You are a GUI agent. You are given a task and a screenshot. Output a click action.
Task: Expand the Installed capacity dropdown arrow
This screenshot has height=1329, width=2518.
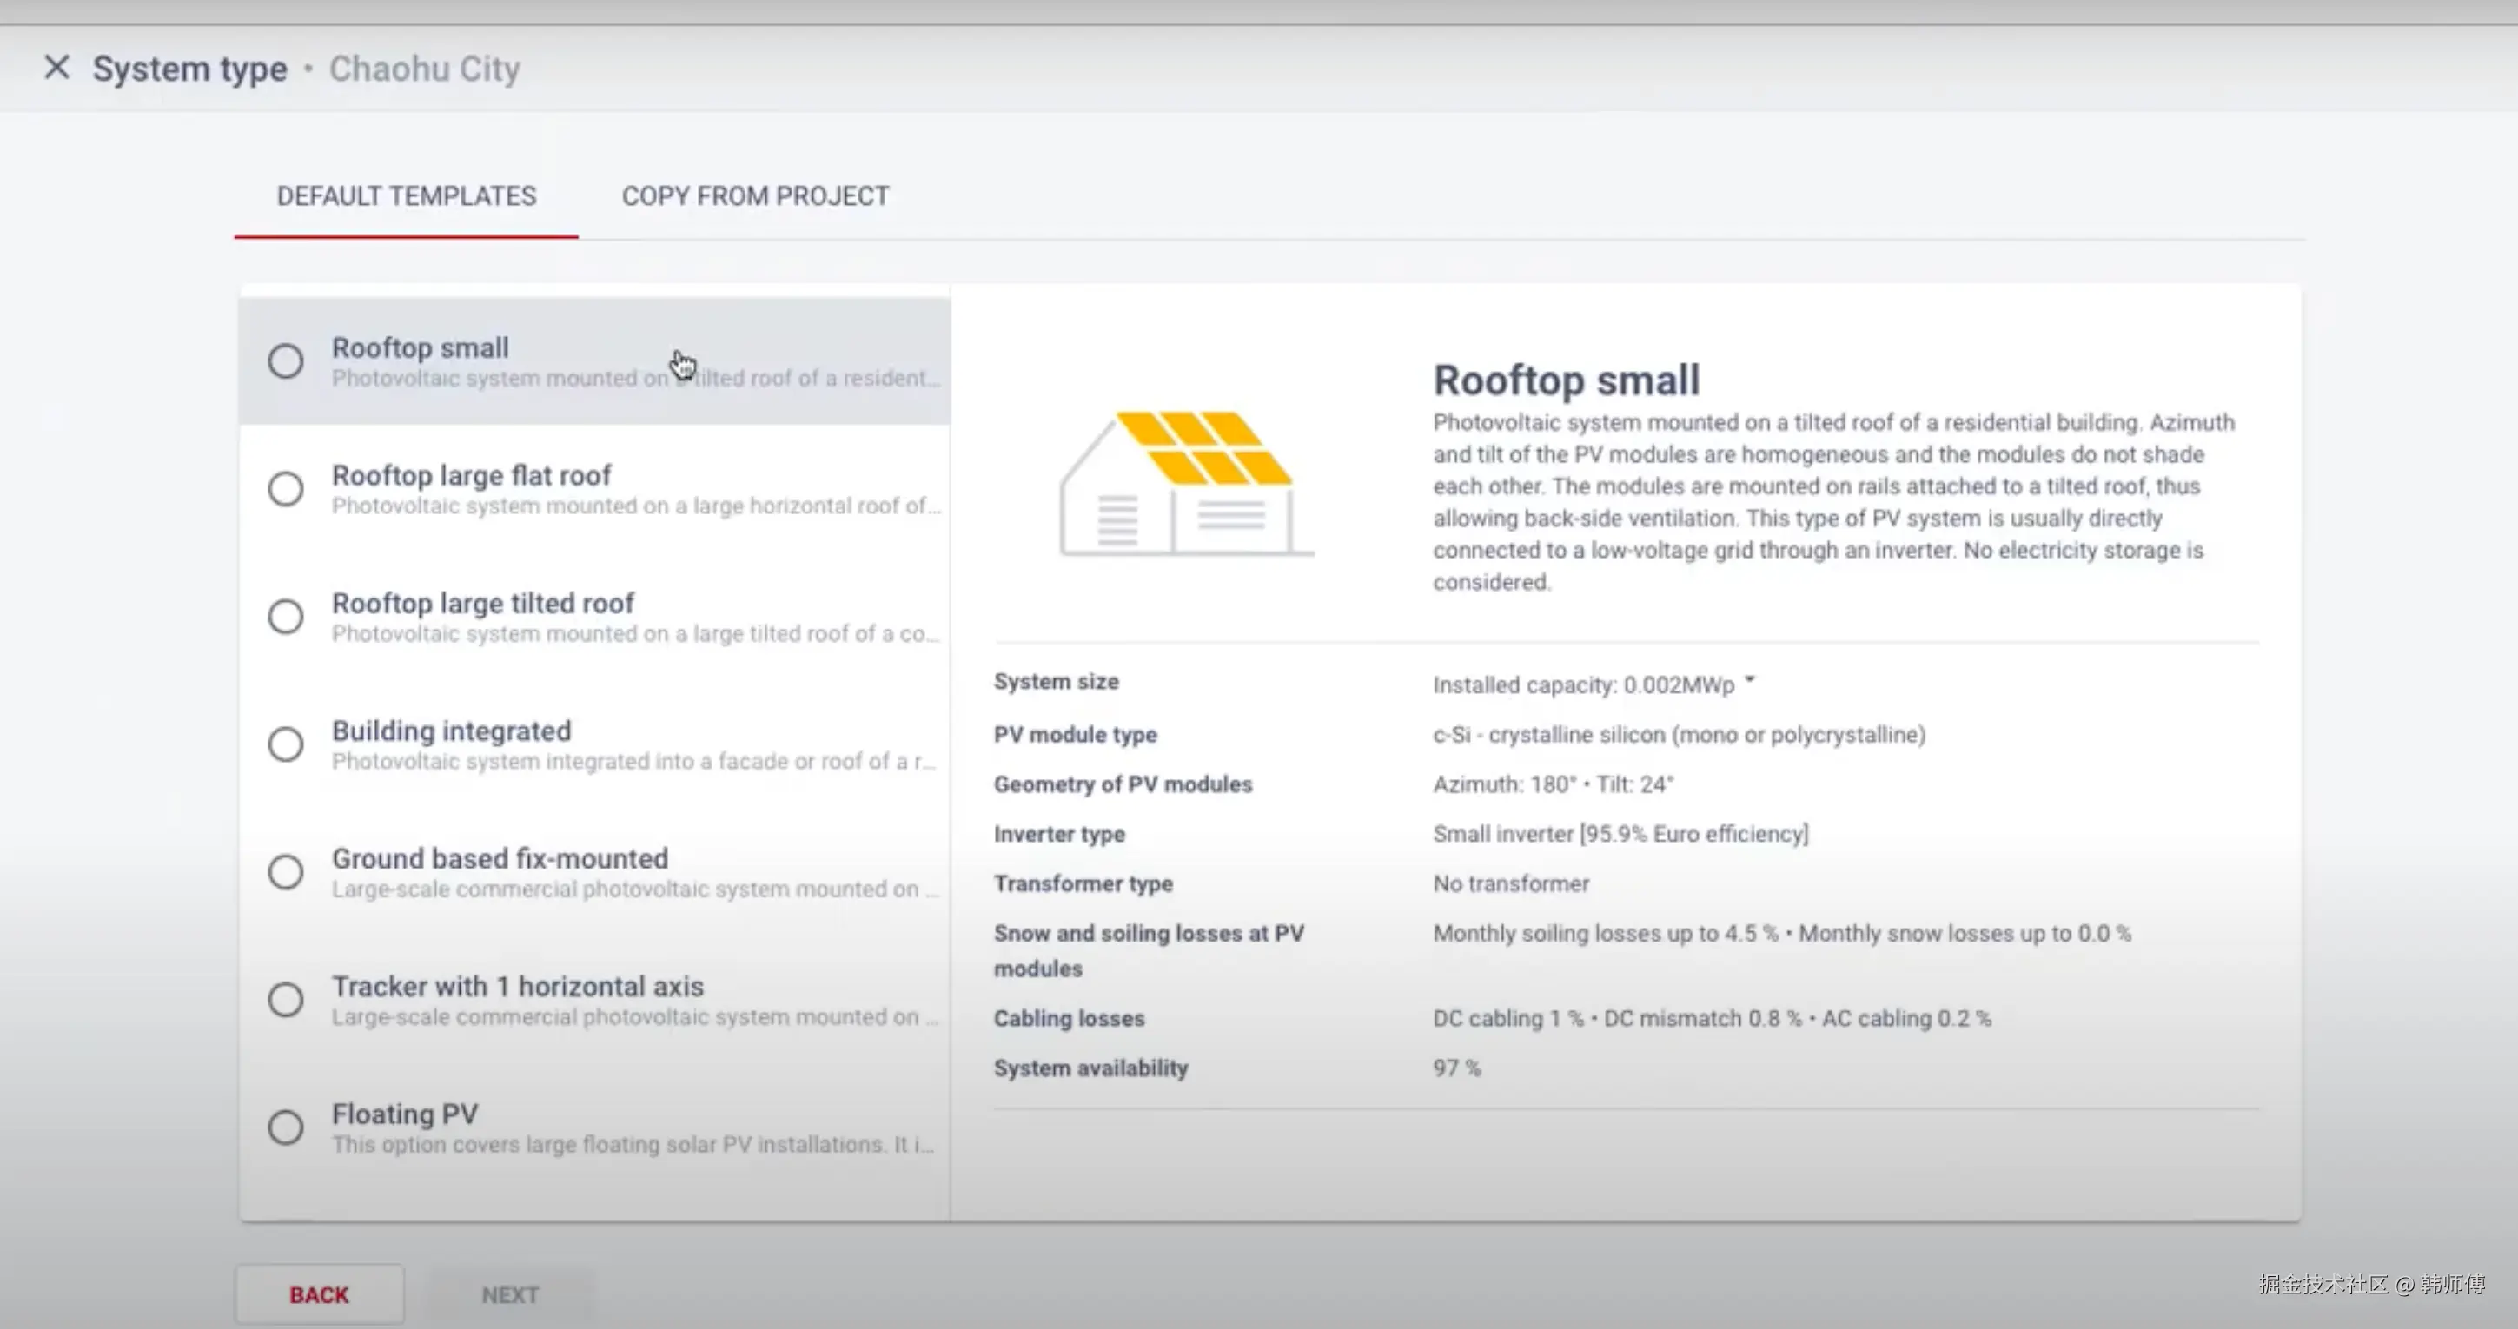[1750, 681]
